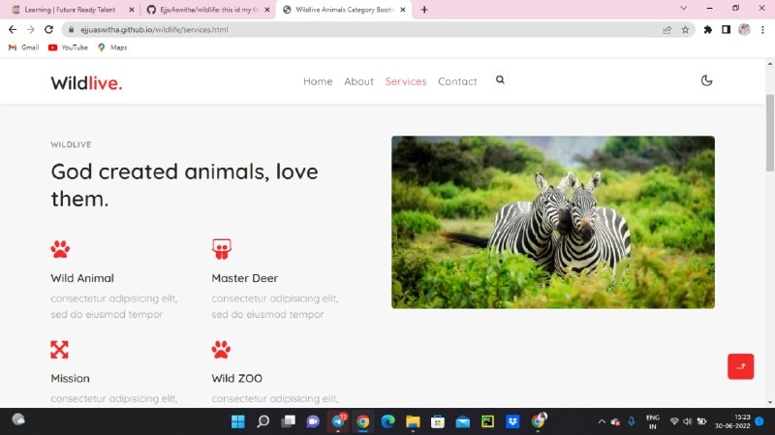Screen dimensions: 775x435
Task: Toggle dark mode moon icon
Action: [x=706, y=80]
